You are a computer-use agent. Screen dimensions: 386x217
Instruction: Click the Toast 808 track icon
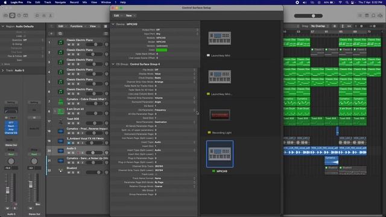click(60, 121)
